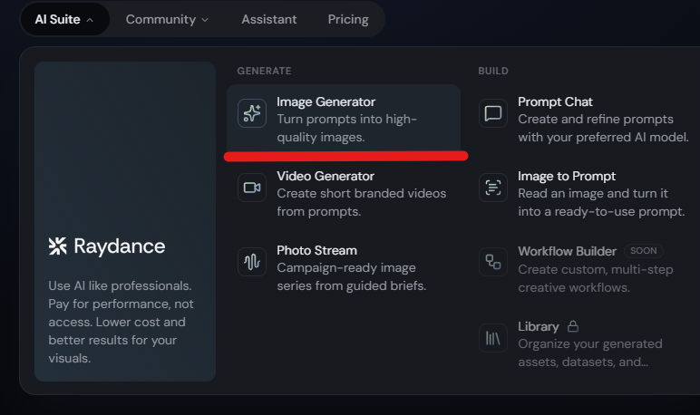Click 'Create and refine prompts' description
Screen dimensions: 700x415
click(603, 128)
